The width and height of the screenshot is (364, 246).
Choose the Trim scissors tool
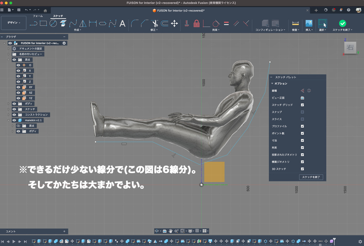(155, 24)
